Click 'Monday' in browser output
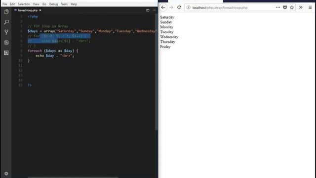 point(167,27)
